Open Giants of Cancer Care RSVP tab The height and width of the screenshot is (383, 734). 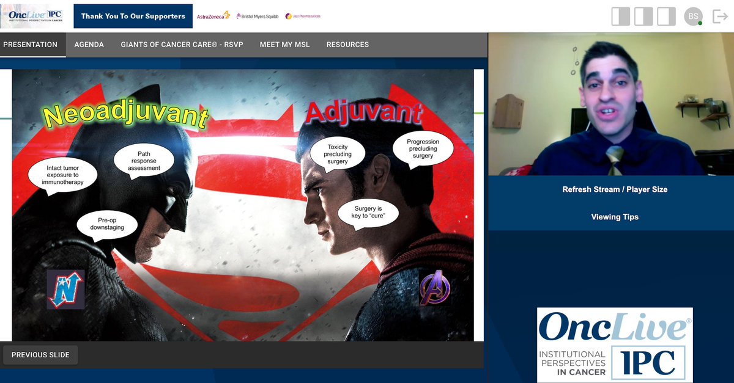182,45
